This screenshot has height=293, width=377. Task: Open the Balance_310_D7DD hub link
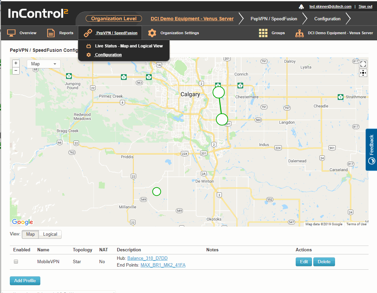(147, 258)
